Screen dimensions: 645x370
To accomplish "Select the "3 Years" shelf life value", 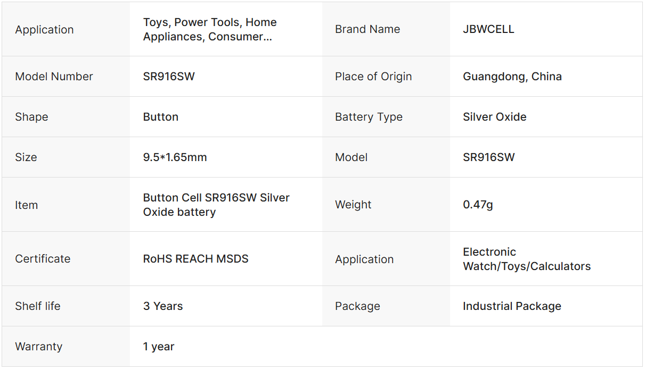I will click(162, 306).
